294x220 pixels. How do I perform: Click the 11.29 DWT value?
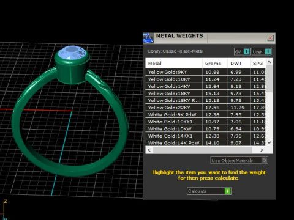[237, 108]
